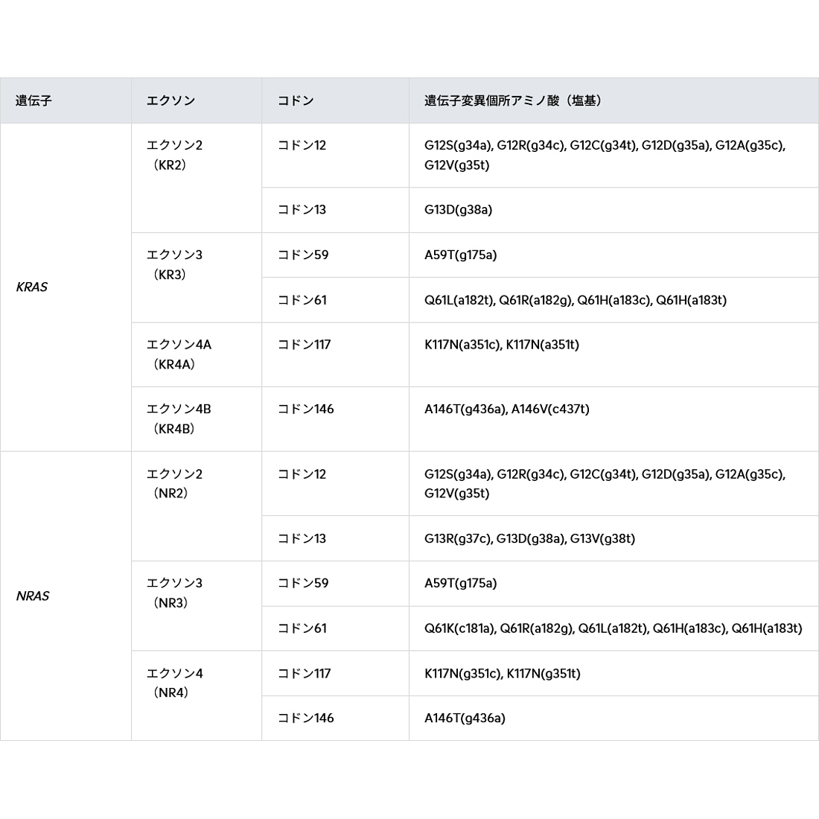This screenshot has width=819, height=819.
Task: Select the エクソン2（KR2） cell
Action: [197, 178]
